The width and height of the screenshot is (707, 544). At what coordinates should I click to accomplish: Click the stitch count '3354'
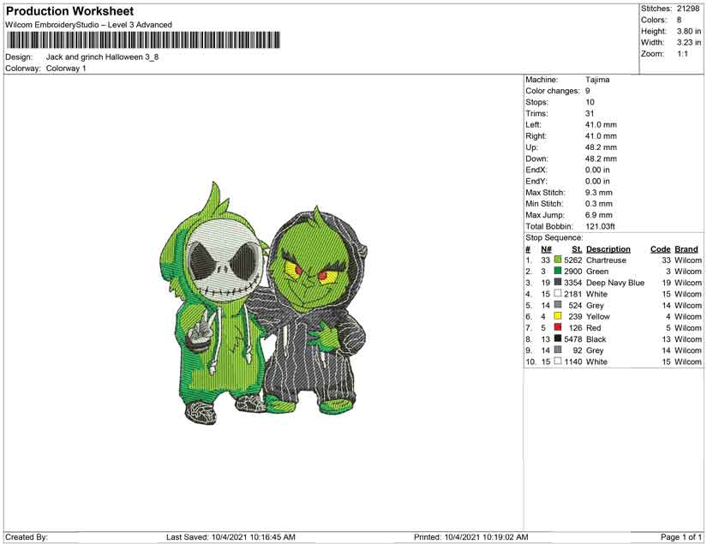(573, 283)
